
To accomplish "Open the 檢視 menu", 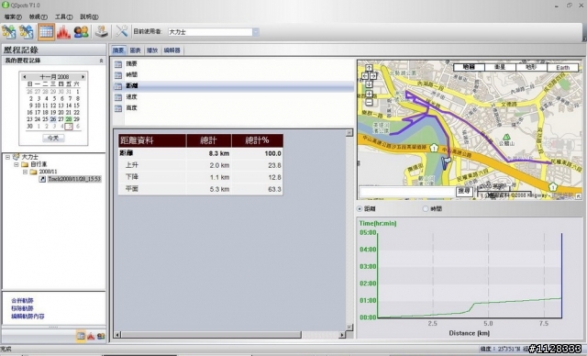I will coord(38,17).
